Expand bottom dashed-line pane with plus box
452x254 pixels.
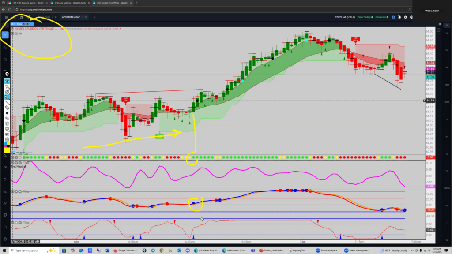[24, 222]
